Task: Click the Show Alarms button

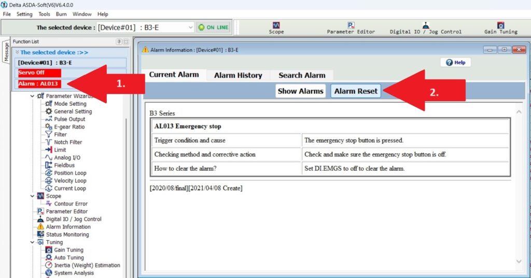Action: pos(300,91)
